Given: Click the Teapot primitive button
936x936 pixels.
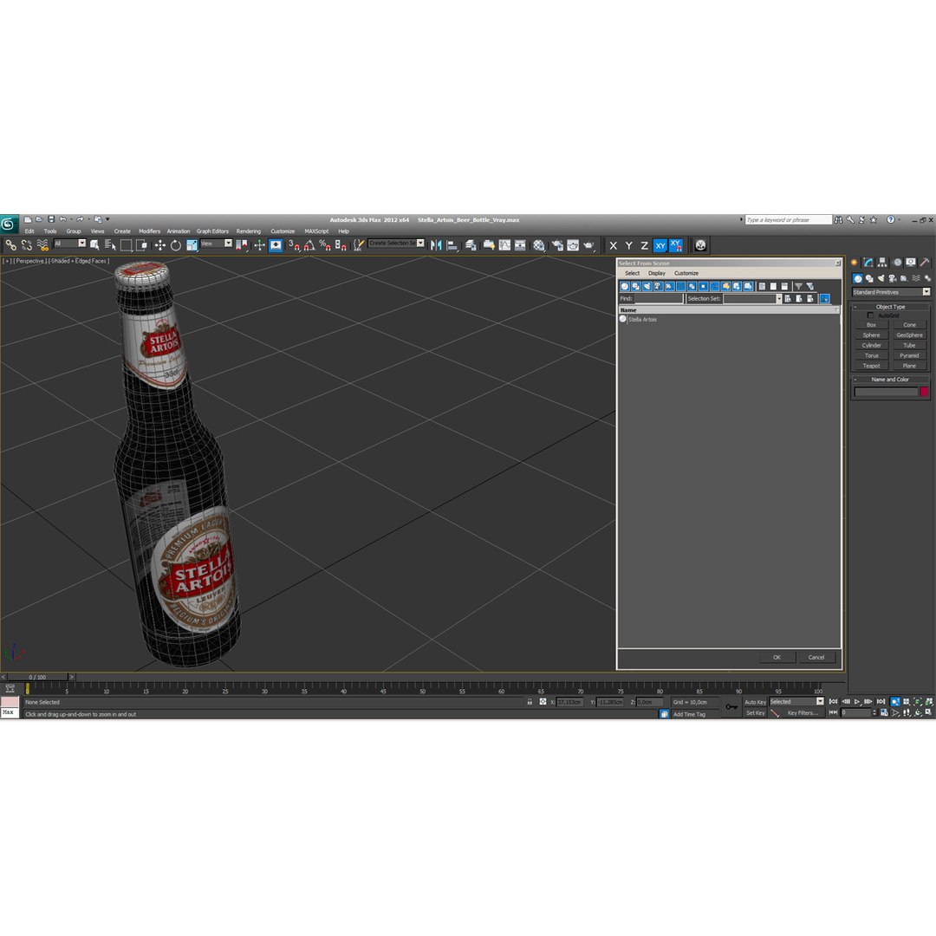Looking at the screenshot, I should tap(871, 366).
